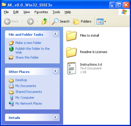The image size is (131, 126).
Task: Open the Edit menu
Action: 16,12
